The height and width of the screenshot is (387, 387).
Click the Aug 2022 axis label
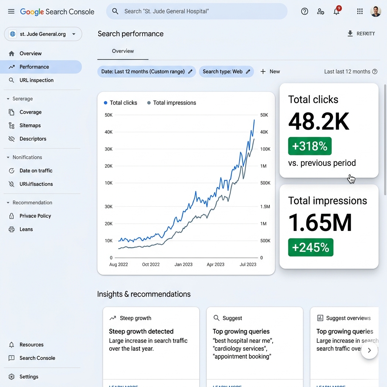118,265
